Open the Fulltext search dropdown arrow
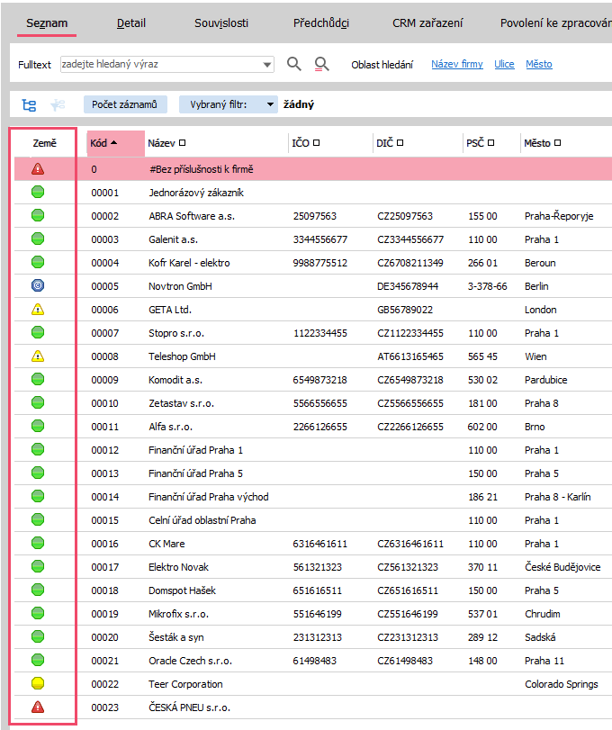 (x=267, y=65)
